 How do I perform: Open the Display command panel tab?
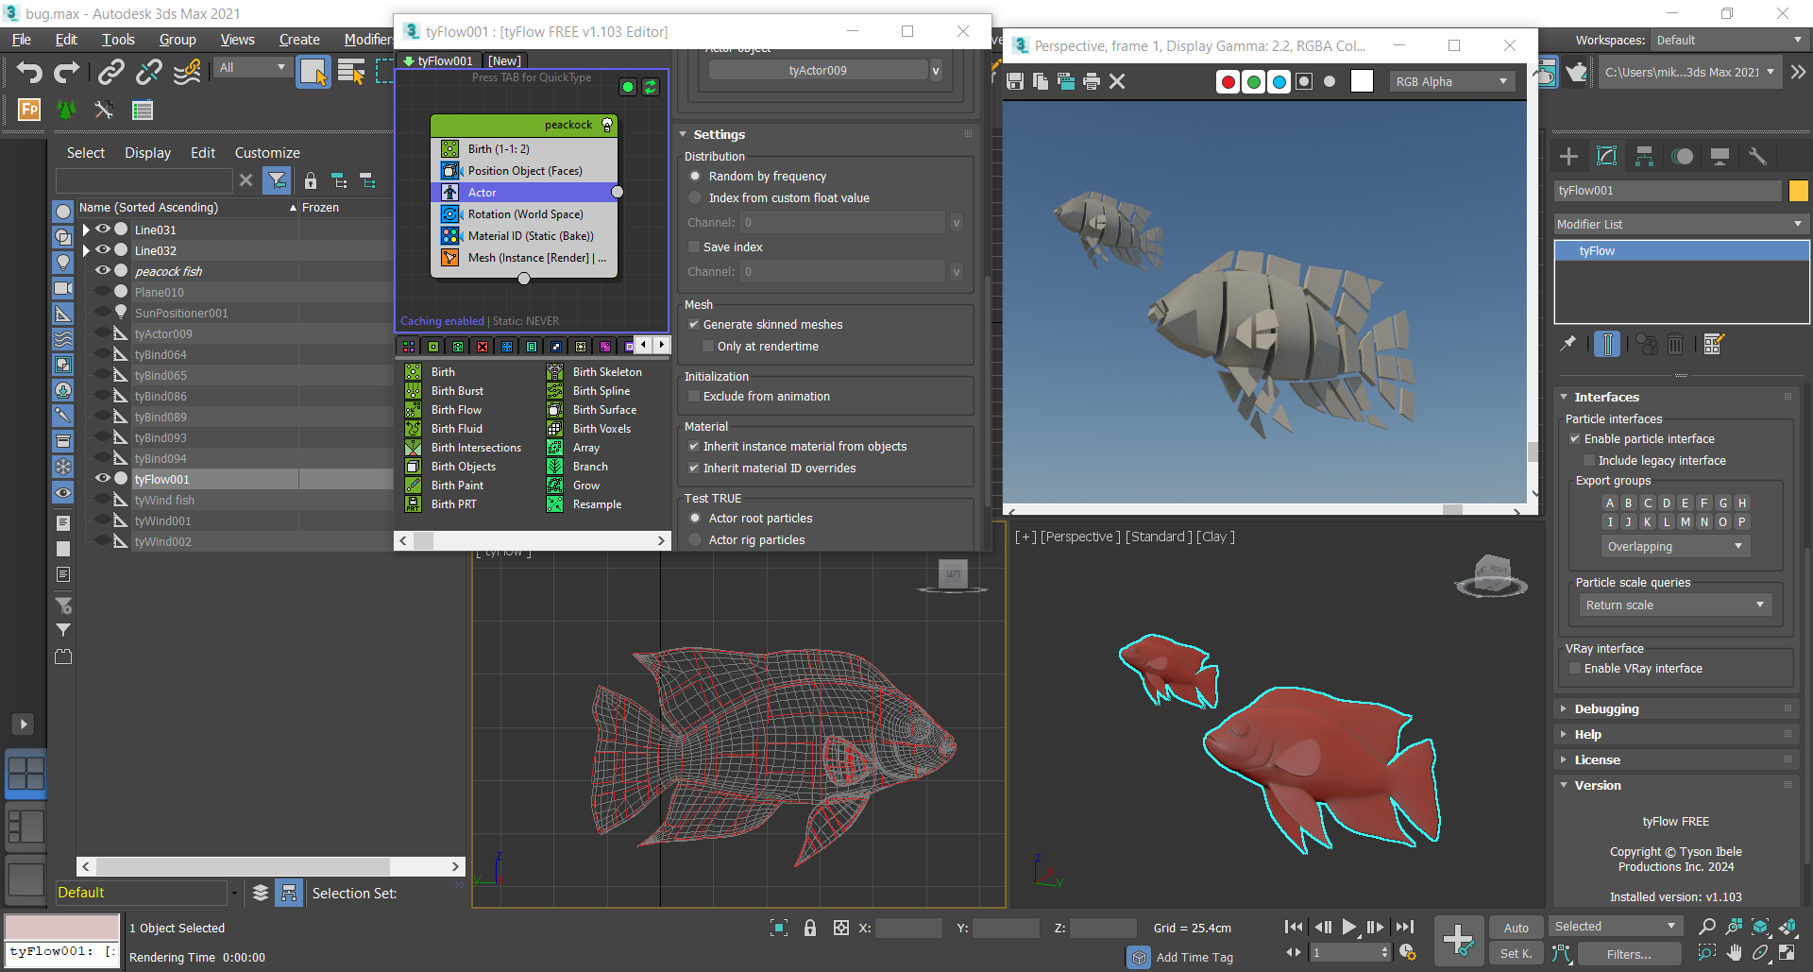point(1720,156)
